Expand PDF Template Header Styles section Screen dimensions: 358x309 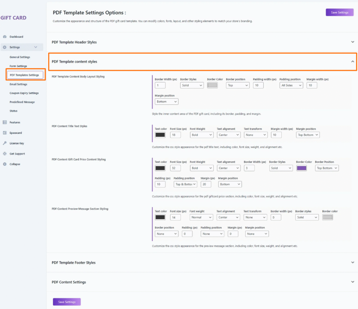coord(352,42)
